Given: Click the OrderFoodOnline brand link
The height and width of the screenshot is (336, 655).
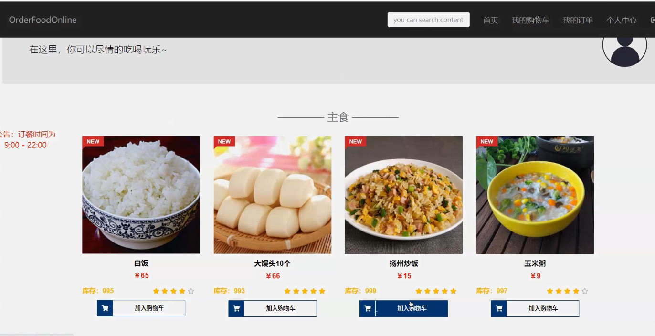Looking at the screenshot, I should [x=42, y=20].
